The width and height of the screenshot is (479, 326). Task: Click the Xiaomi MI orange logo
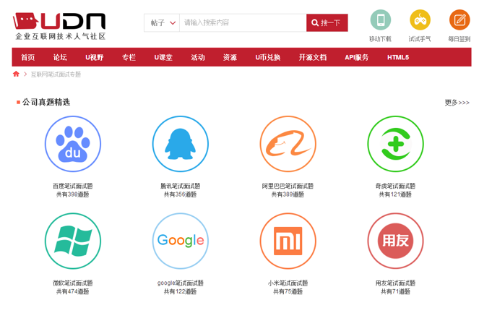coord(288,241)
